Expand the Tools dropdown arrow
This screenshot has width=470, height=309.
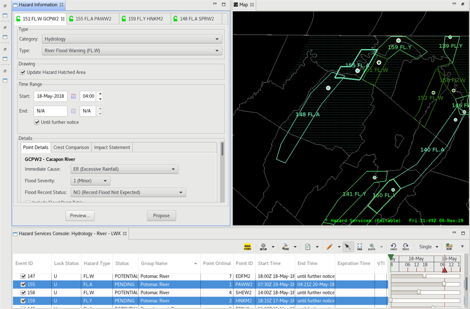295,247
